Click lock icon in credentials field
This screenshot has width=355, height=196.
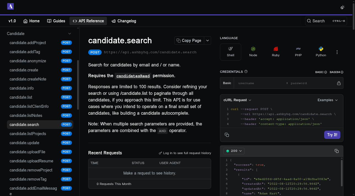tap(339, 83)
